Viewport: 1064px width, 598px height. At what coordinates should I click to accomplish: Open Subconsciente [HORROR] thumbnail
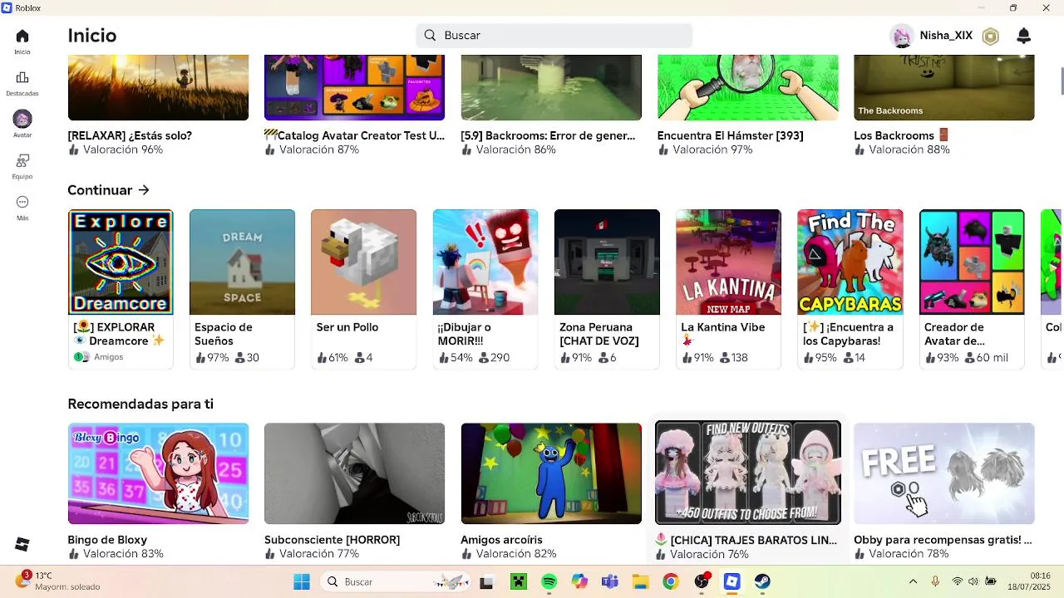[x=354, y=473]
